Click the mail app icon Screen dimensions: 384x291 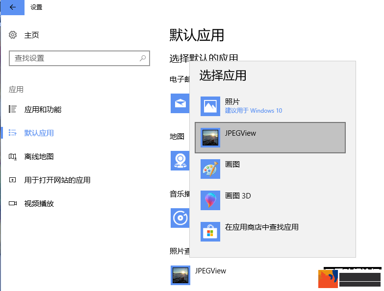click(180, 103)
